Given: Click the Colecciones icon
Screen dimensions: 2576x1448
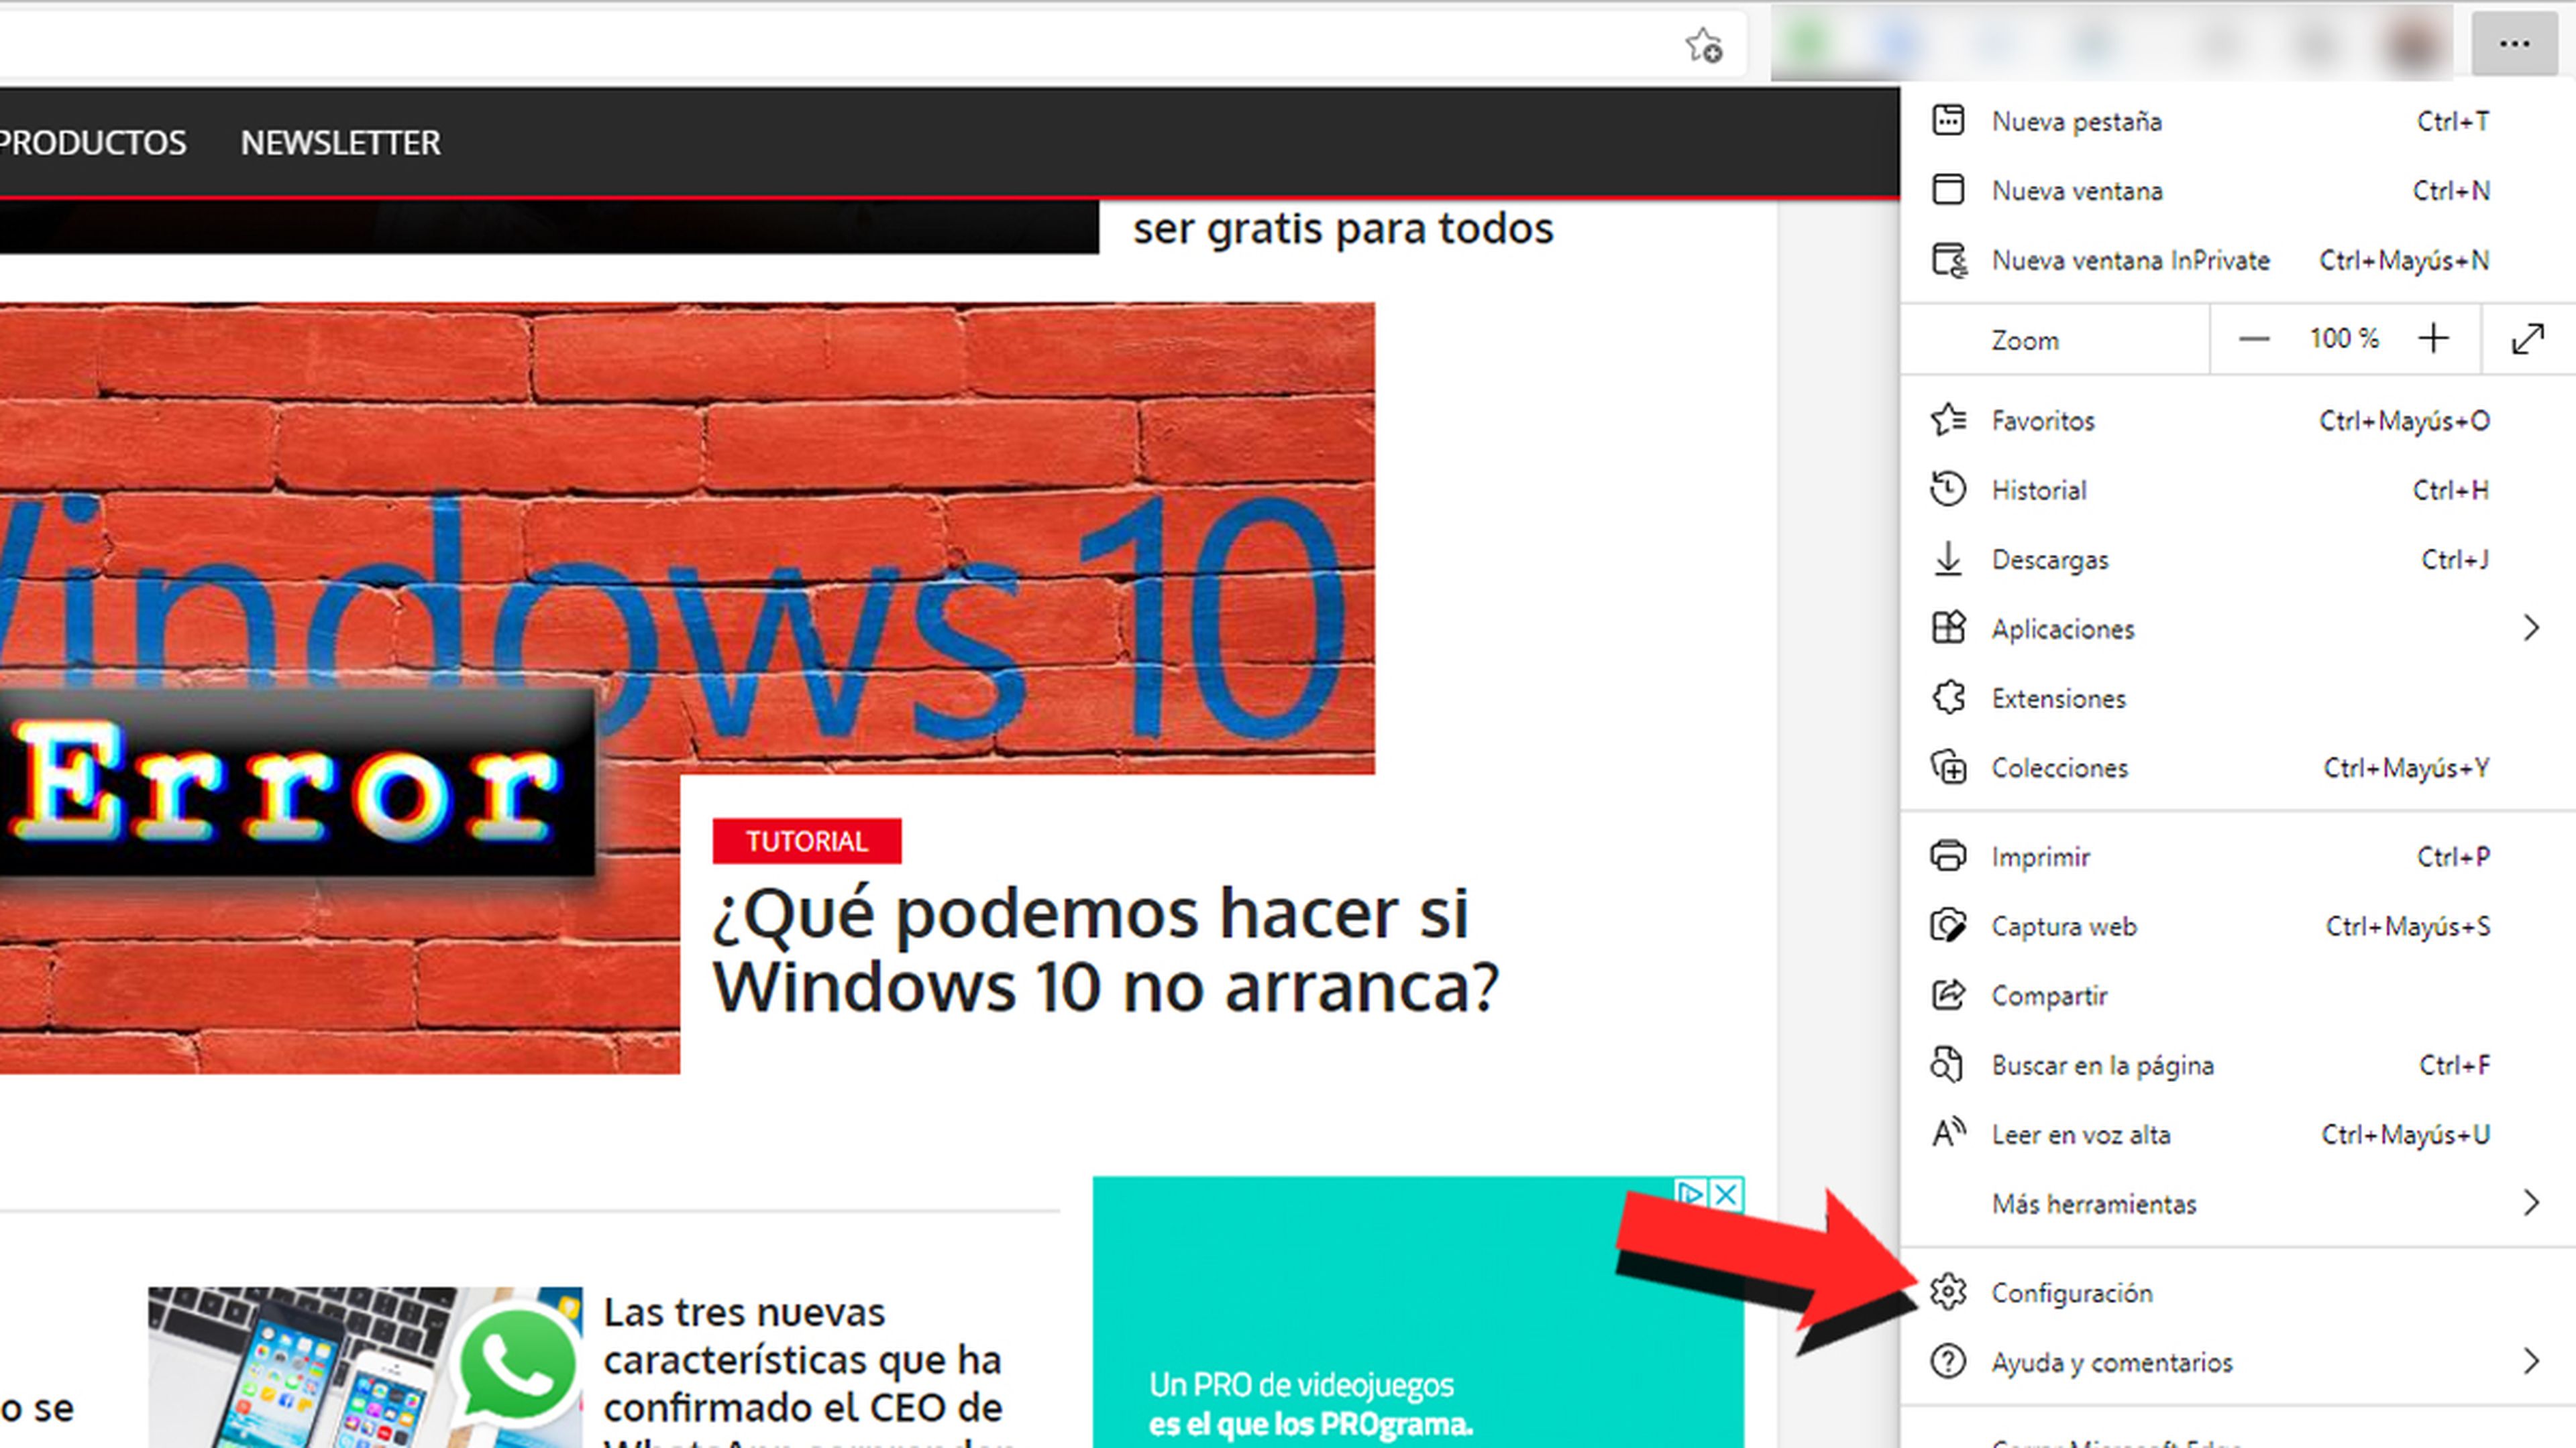Looking at the screenshot, I should 1948,768.
